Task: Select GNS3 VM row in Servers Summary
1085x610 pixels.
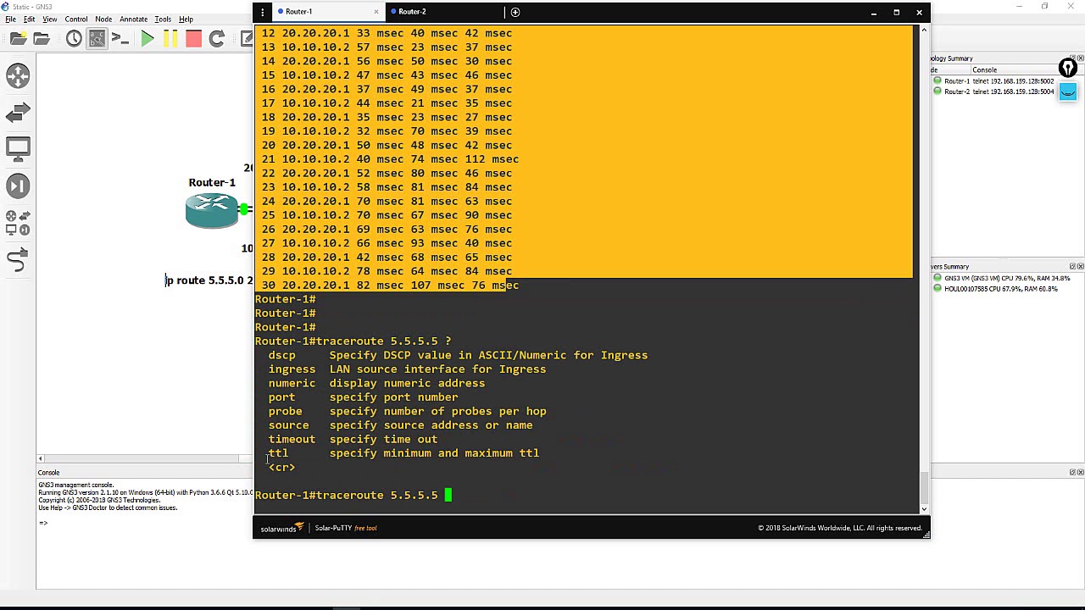Action: point(1002,278)
